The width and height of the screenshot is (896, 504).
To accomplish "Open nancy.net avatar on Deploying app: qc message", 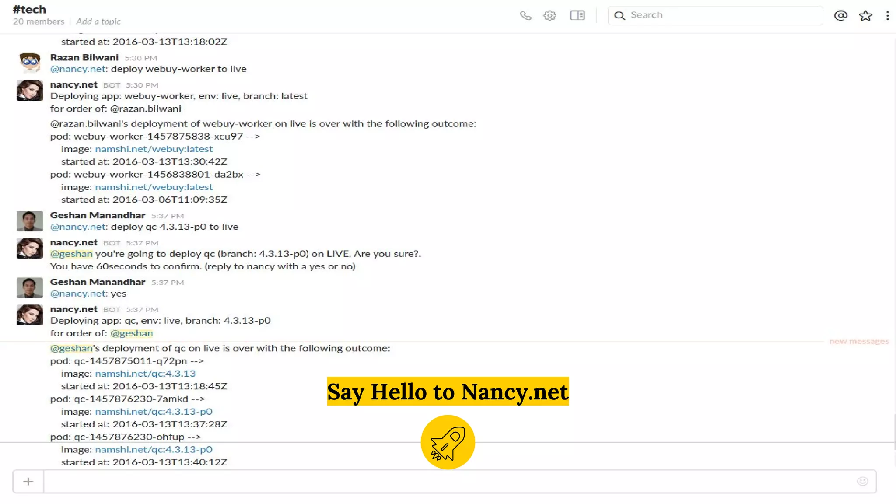I will click(x=30, y=315).
